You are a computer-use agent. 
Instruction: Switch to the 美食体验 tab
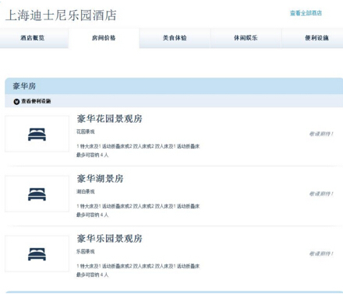coord(175,38)
